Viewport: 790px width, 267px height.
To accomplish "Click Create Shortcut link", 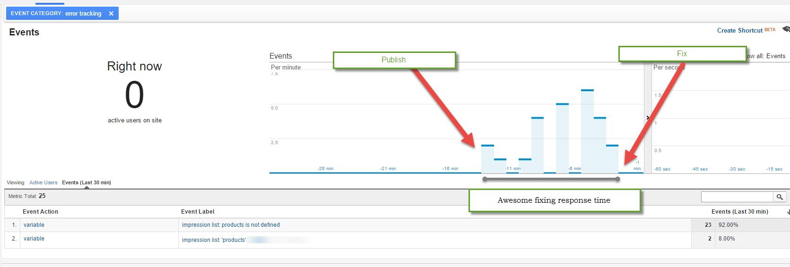I will [x=739, y=30].
